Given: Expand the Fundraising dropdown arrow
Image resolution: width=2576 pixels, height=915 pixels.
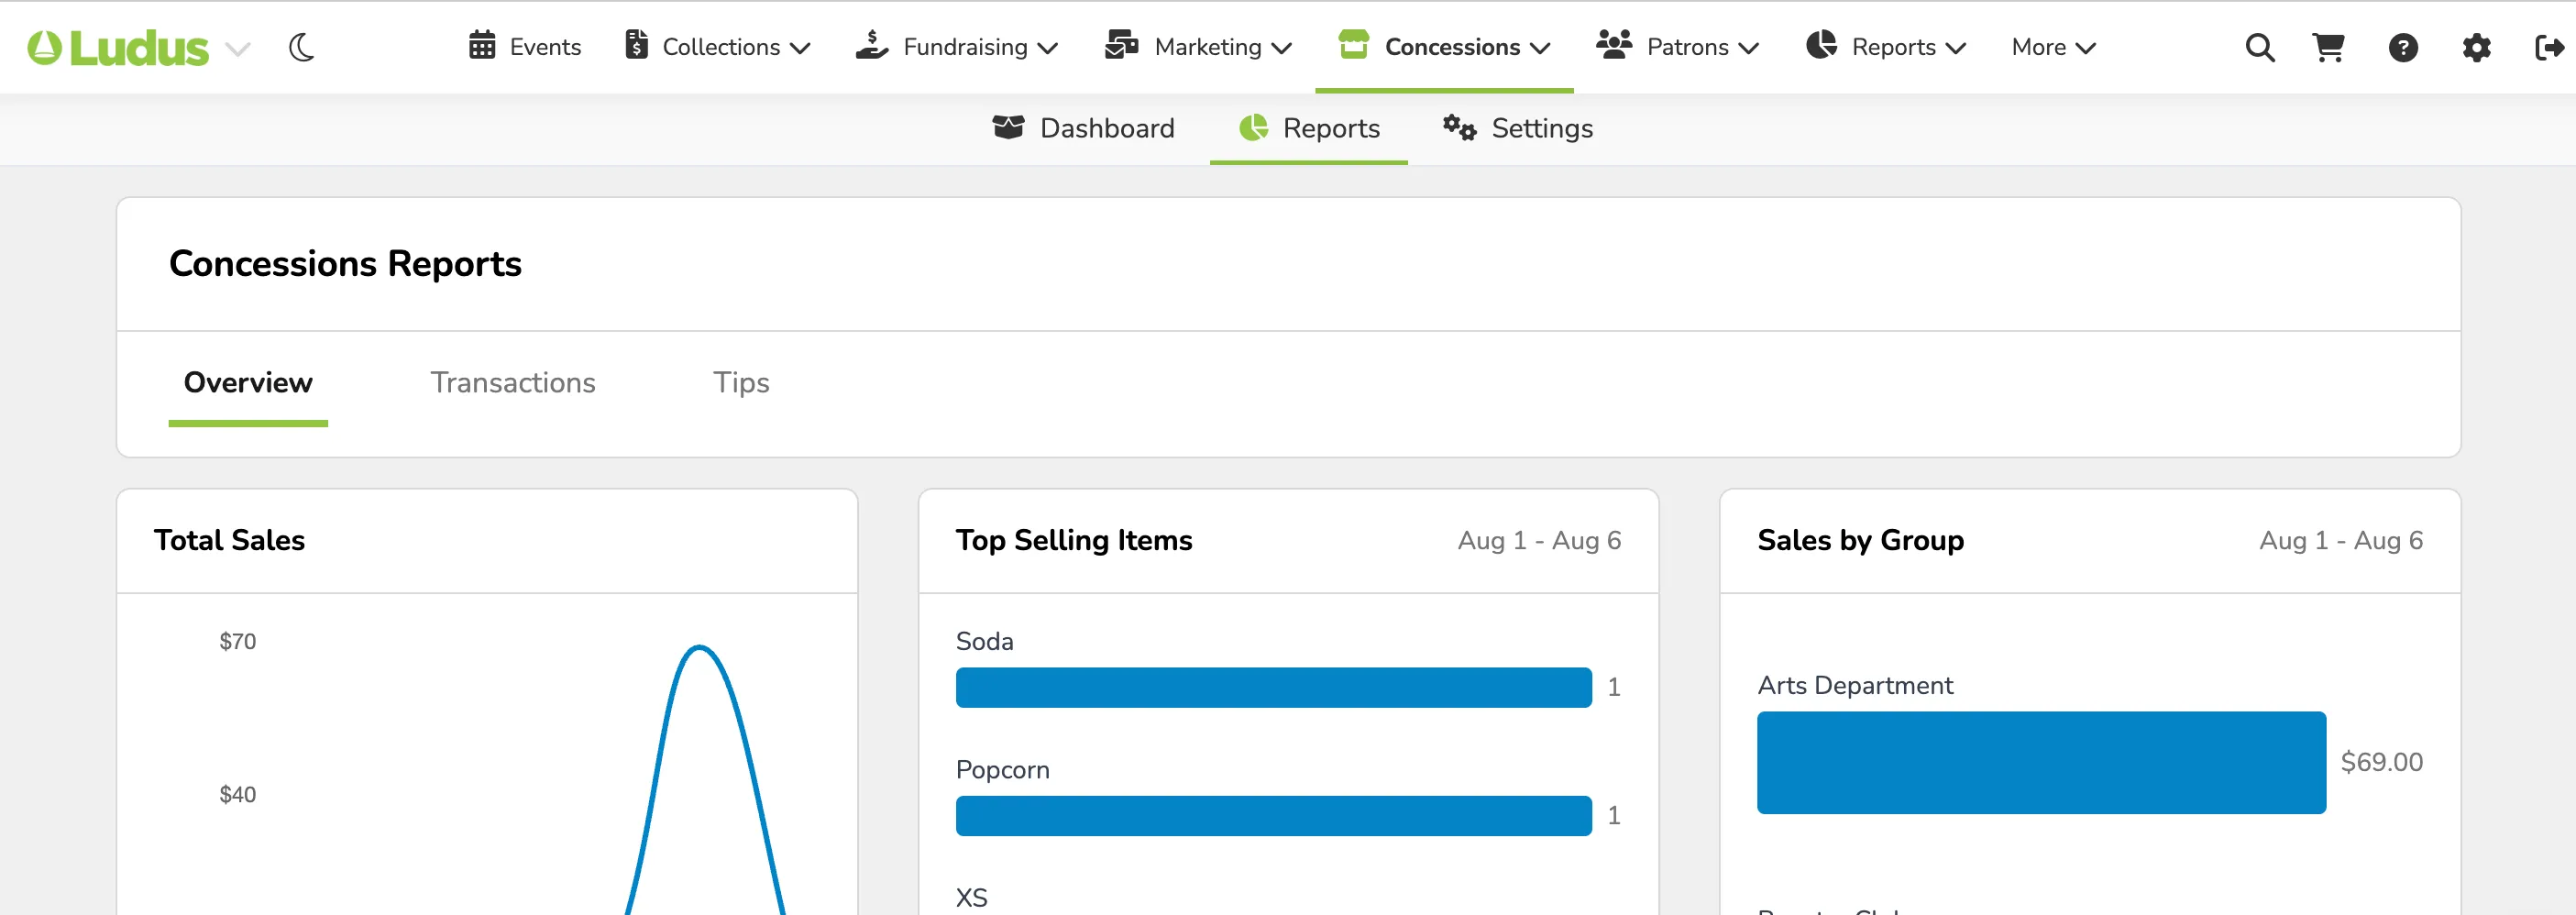Looking at the screenshot, I should (1048, 48).
